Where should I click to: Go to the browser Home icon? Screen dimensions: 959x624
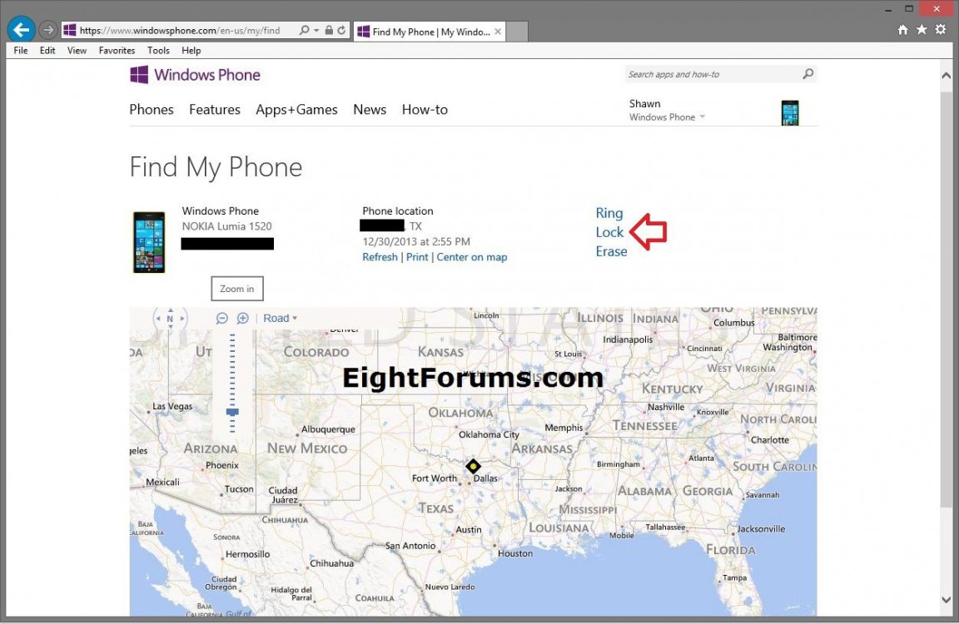pyautogui.click(x=902, y=29)
